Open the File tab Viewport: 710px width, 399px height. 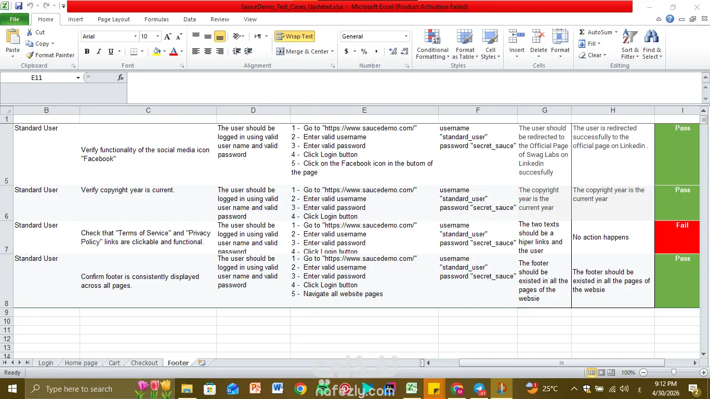tap(15, 19)
